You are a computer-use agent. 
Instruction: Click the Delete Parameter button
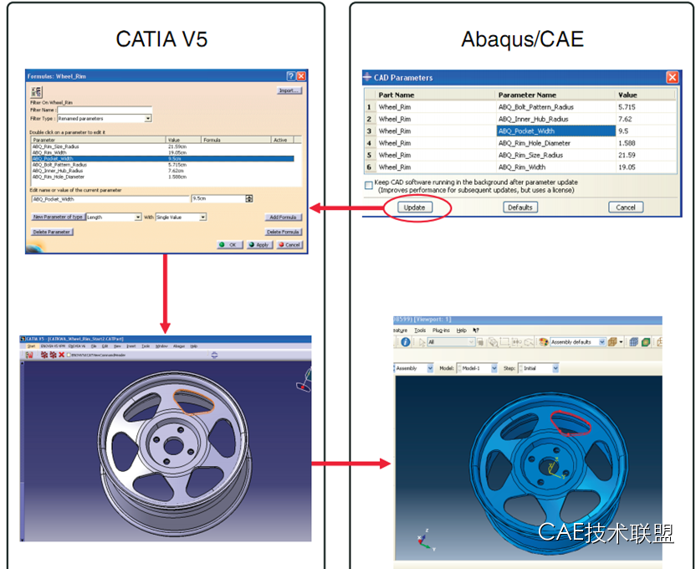click(x=52, y=232)
